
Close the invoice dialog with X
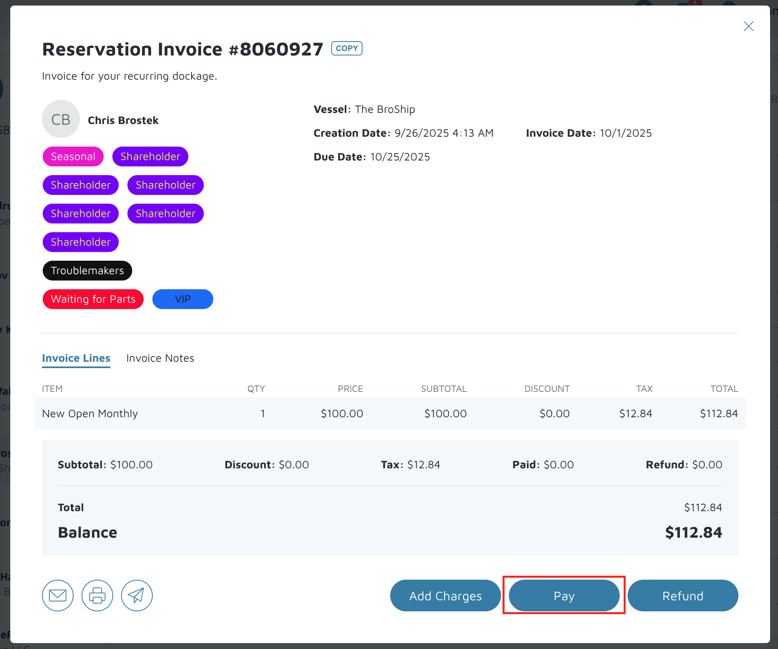pos(748,26)
